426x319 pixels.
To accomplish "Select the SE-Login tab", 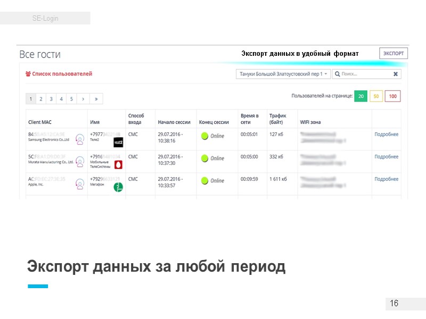I will click(x=45, y=18).
